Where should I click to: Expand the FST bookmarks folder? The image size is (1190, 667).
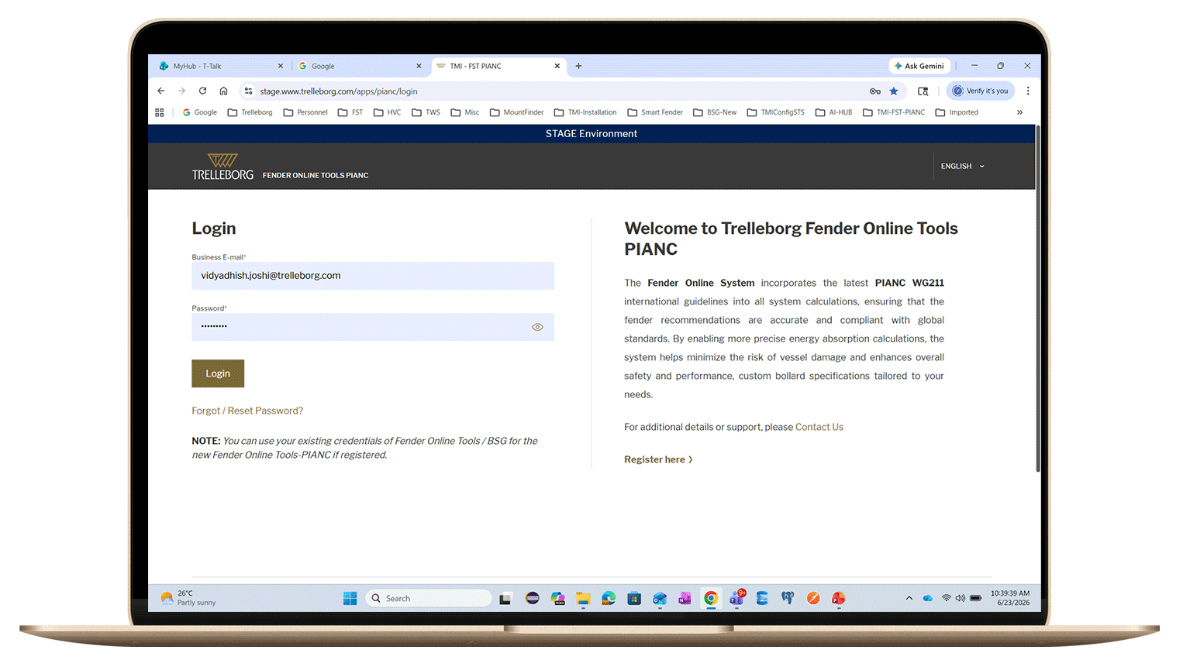click(x=350, y=112)
